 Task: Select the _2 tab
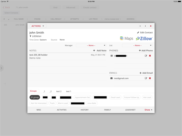[50, 91]
